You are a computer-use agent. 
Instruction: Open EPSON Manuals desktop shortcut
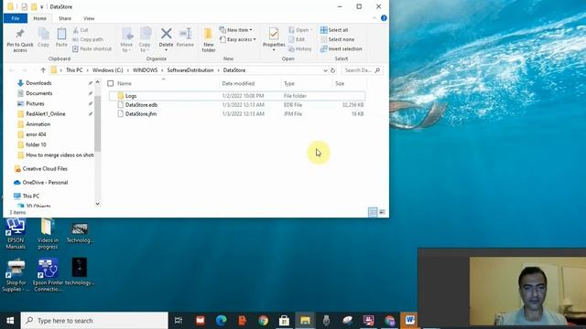16,234
